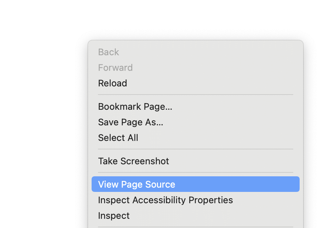The height and width of the screenshot is (228, 333).
Task: Click the disabled Forward menu entry
Action: (x=115, y=68)
